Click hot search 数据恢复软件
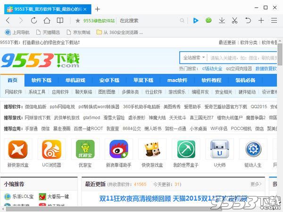283x212 pixels. coord(266,69)
